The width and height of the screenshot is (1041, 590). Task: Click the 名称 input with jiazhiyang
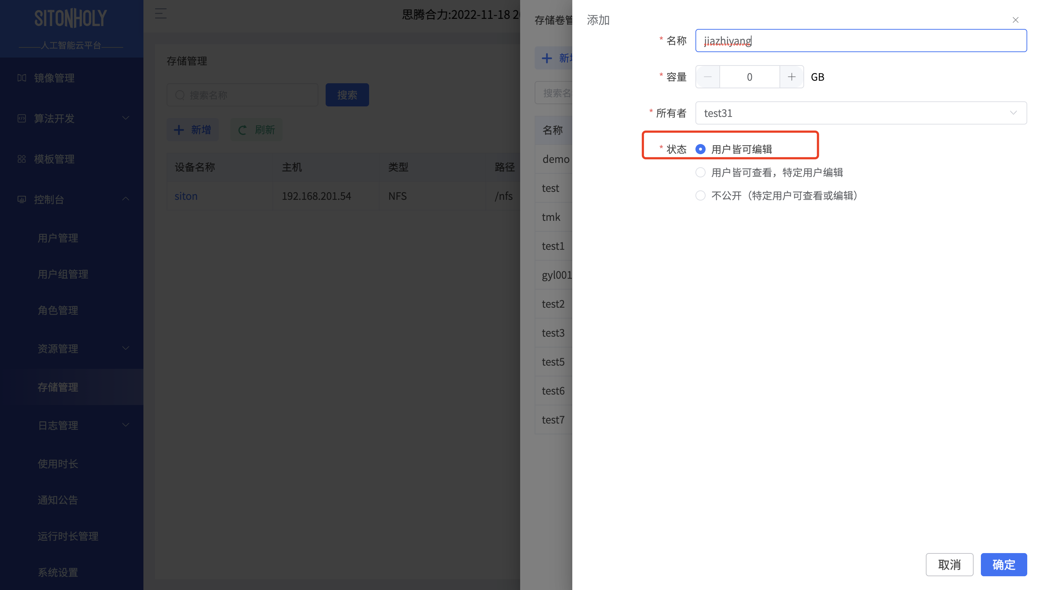pos(861,41)
